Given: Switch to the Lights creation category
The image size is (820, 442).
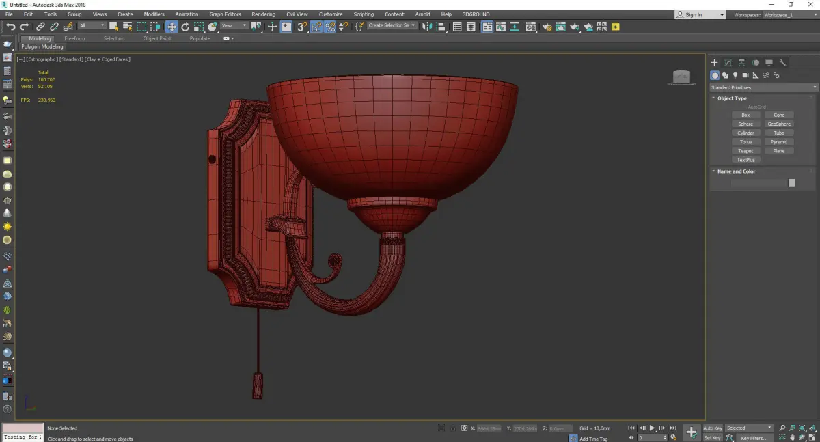Looking at the screenshot, I should [735, 75].
